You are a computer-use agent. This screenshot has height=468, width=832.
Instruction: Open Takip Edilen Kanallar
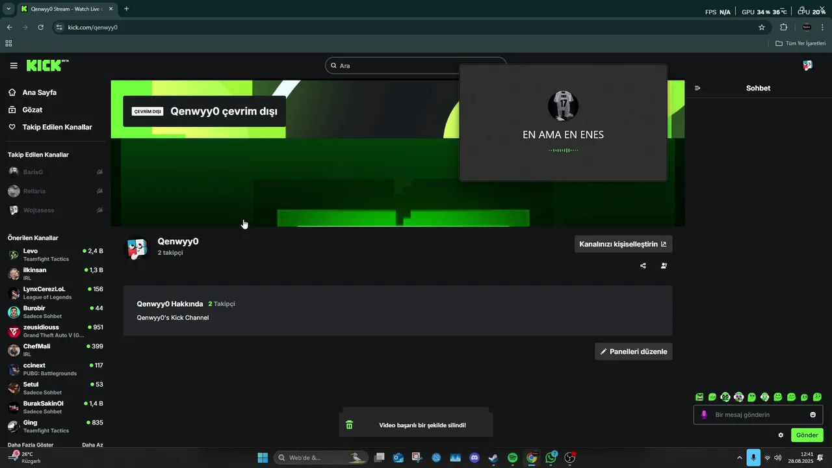point(57,127)
